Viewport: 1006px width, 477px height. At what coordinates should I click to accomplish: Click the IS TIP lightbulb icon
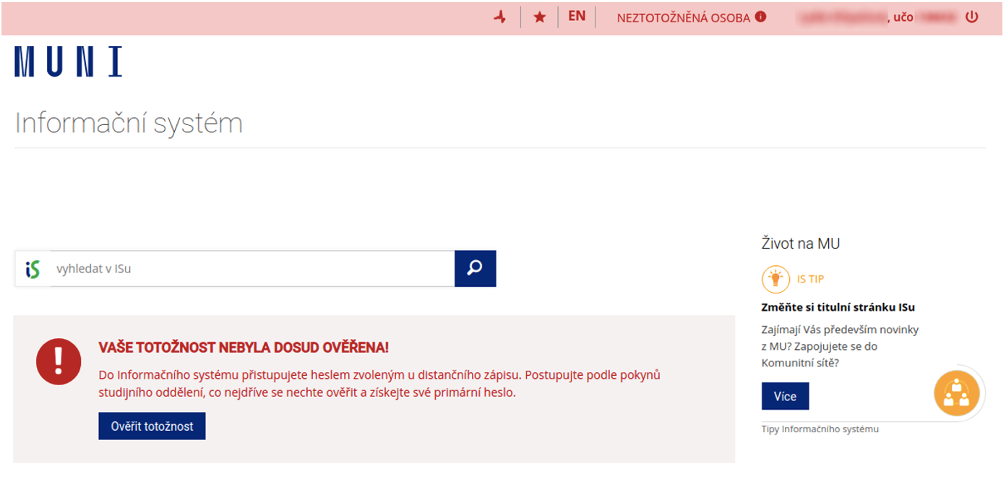[775, 279]
